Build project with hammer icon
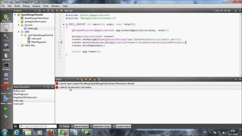 (6, 123)
